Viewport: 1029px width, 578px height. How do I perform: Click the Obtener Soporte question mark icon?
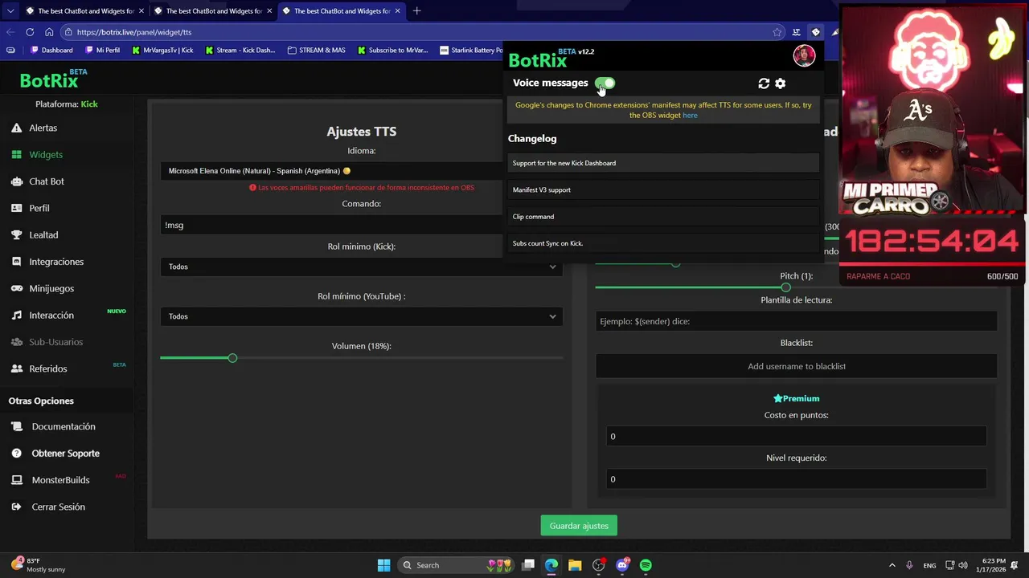click(x=16, y=454)
